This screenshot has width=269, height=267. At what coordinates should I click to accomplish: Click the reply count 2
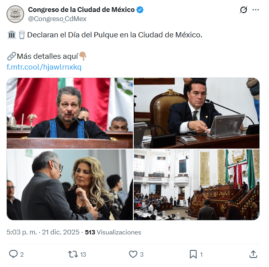(x=22, y=255)
